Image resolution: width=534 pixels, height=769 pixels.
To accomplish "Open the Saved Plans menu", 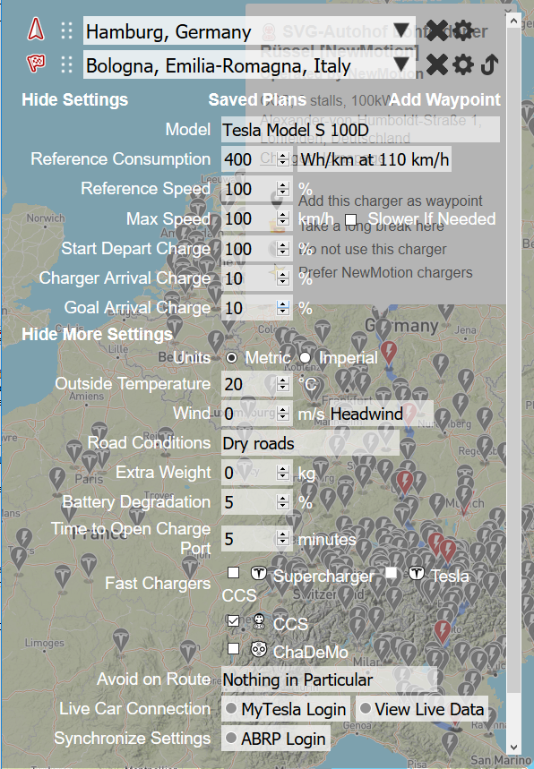I will click(258, 99).
